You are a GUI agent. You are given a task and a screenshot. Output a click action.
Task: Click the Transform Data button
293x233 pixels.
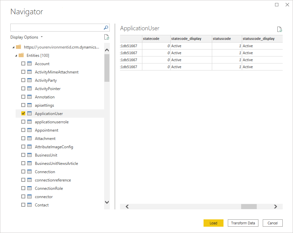(x=243, y=223)
